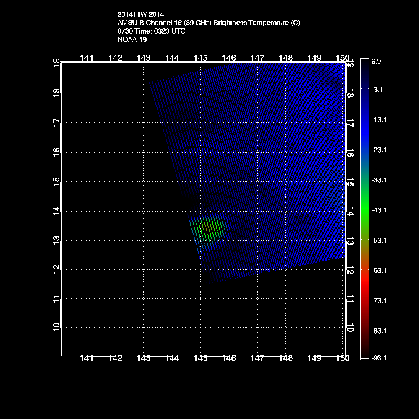Viewport: 419px width, 419px height.
Task: Click longitude label 141 on top axis
Action: tap(87, 58)
